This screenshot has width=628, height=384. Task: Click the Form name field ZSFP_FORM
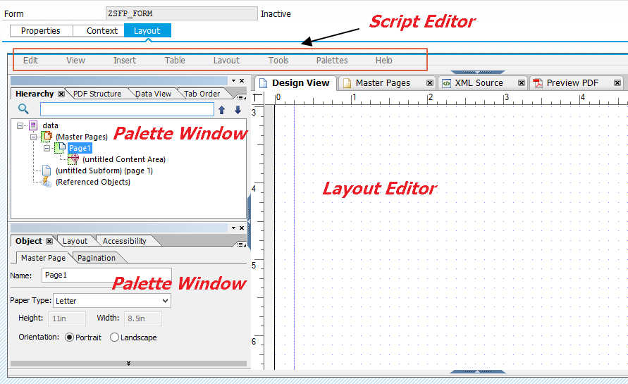coord(181,13)
